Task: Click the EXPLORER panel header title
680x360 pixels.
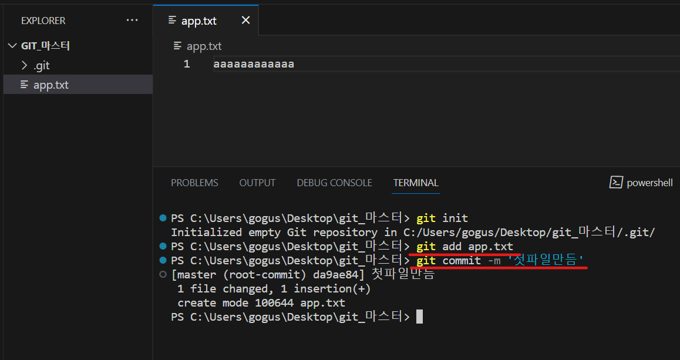Action: tap(43, 21)
